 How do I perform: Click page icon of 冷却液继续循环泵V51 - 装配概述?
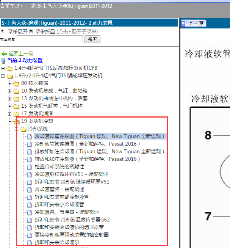(30, 174)
